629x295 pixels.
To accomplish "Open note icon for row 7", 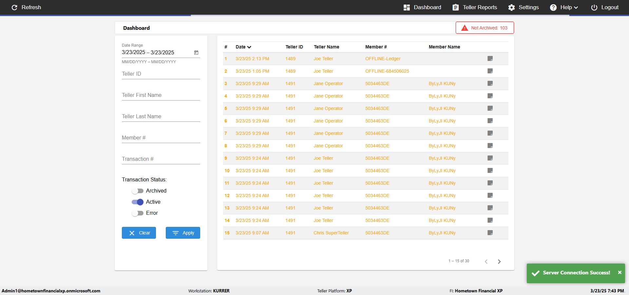I will click(x=490, y=133).
